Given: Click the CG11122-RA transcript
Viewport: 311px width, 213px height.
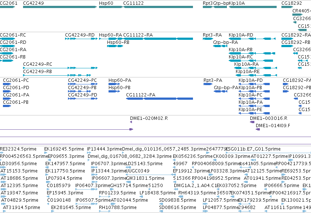Looking at the screenshot, I should [158, 39].
